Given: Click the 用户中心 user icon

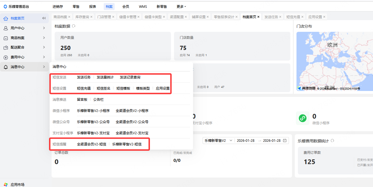Looking at the screenshot, I should tap(6, 28).
